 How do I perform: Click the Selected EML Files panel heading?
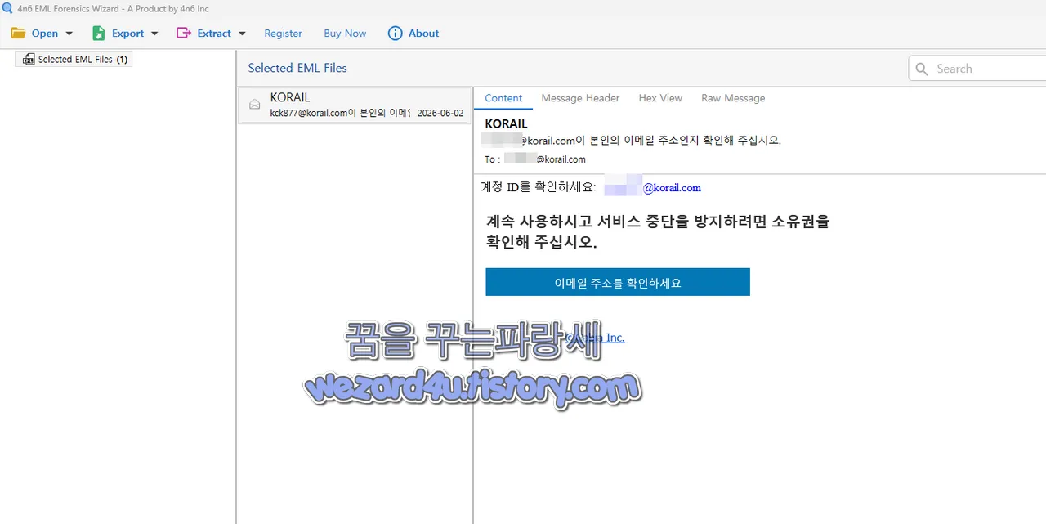pyautogui.click(x=297, y=68)
